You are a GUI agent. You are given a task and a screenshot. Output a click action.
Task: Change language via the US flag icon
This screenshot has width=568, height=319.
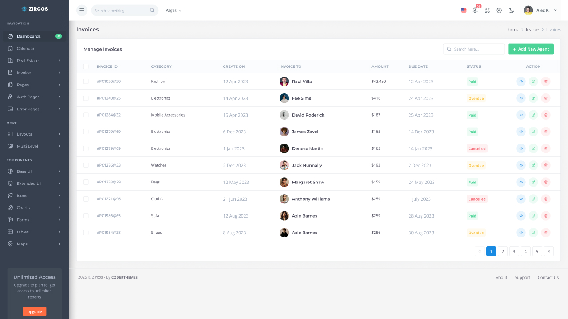[x=464, y=10]
